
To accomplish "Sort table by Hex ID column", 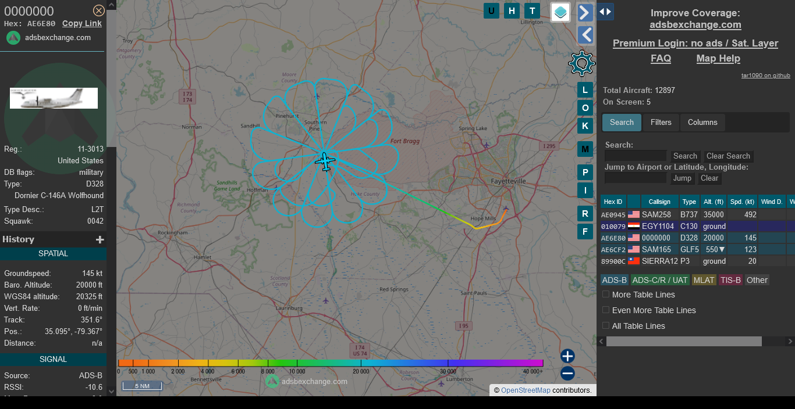I will click(x=613, y=202).
